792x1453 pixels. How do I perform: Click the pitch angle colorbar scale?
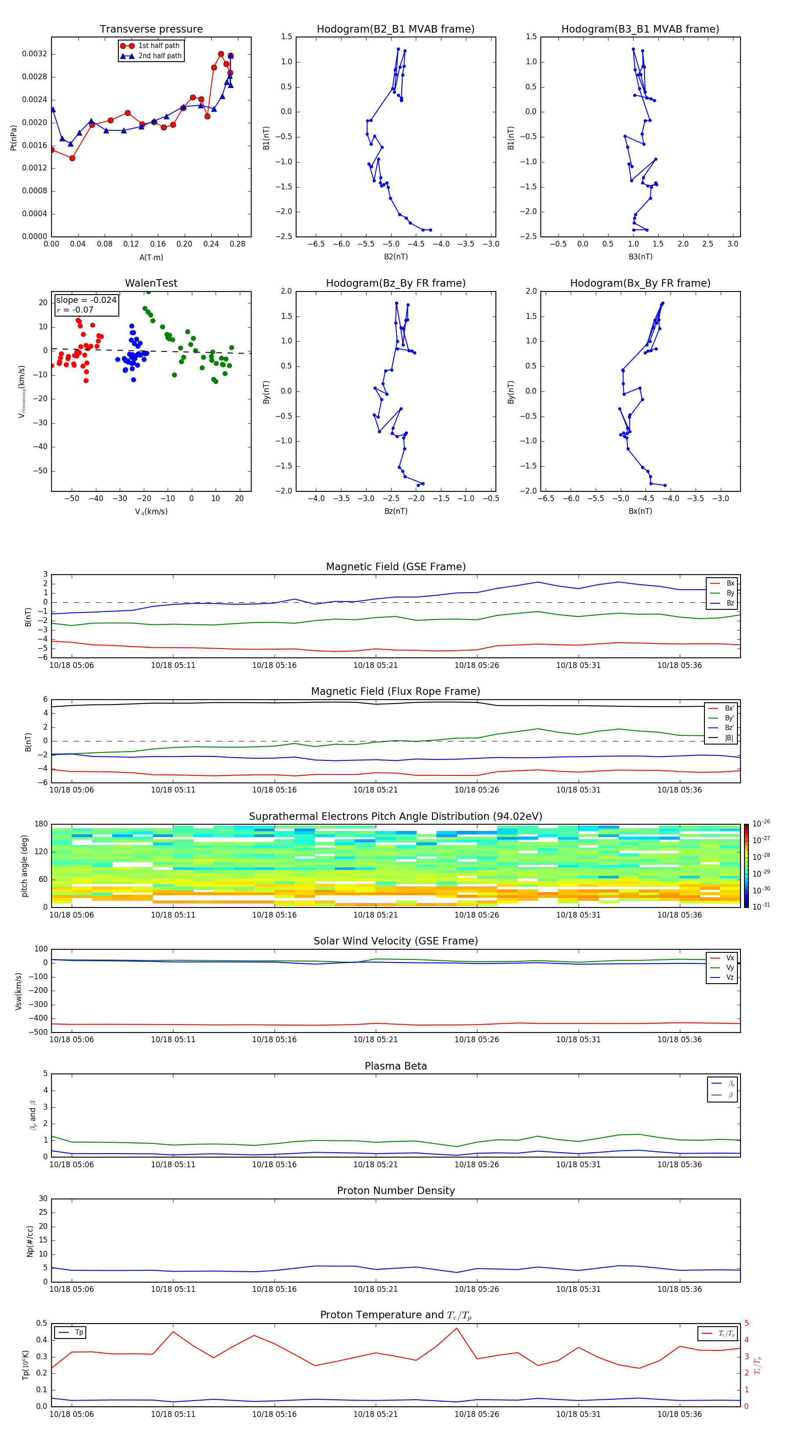pos(746,865)
